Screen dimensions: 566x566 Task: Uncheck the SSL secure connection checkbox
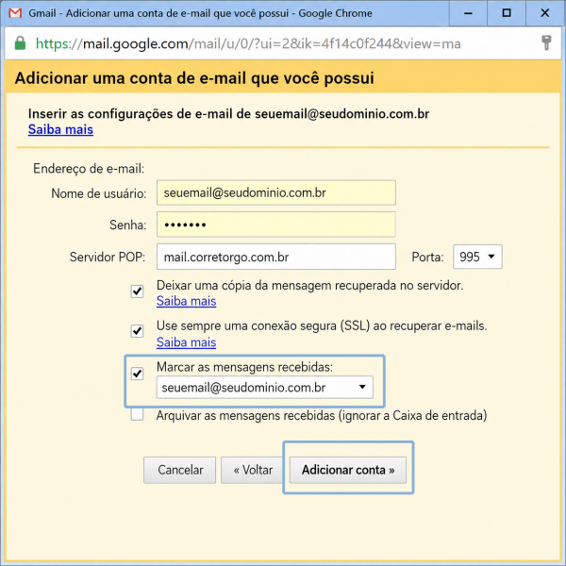137,331
